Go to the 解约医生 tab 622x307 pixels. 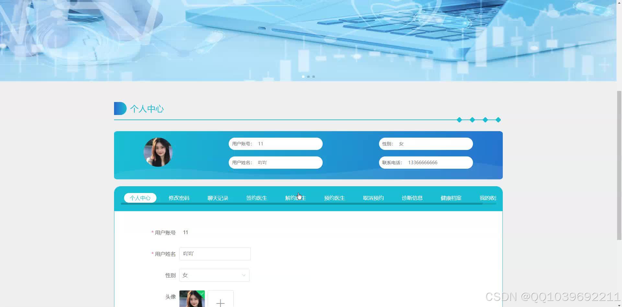point(295,198)
